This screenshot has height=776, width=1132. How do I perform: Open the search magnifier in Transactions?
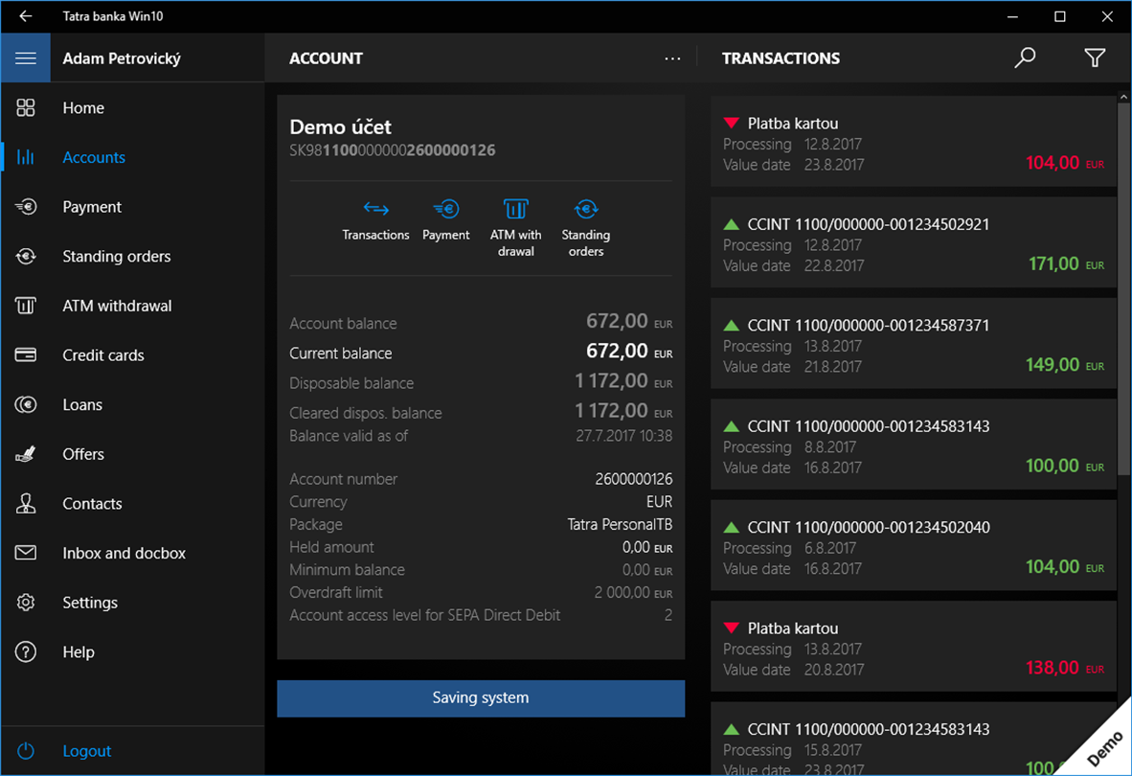(1025, 57)
